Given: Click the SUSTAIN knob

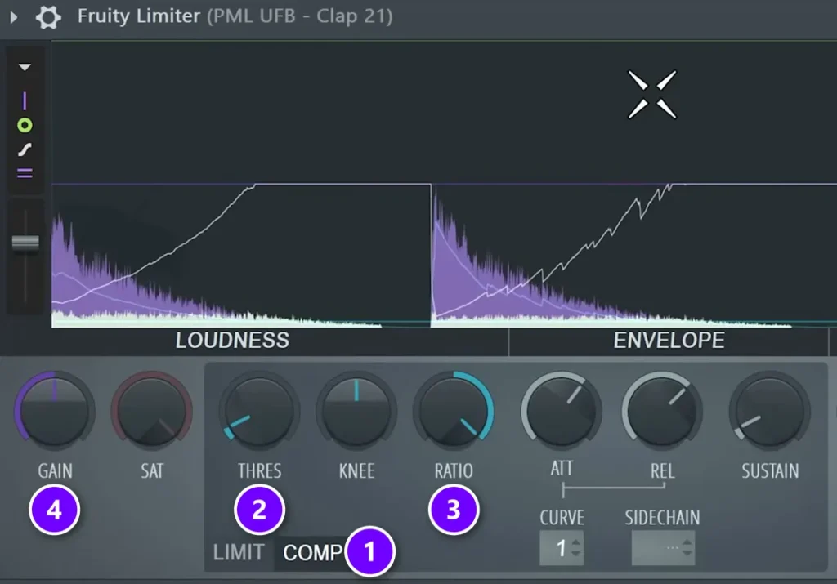Looking at the screenshot, I should click(x=770, y=411).
